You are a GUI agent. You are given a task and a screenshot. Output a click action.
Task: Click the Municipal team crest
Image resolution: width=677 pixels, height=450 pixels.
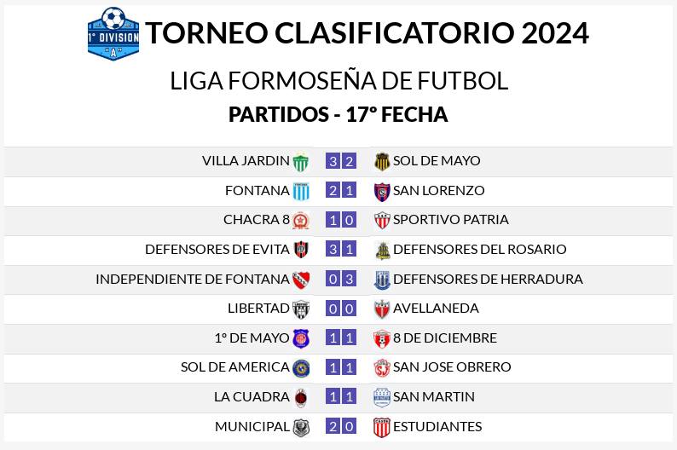(301, 427)
